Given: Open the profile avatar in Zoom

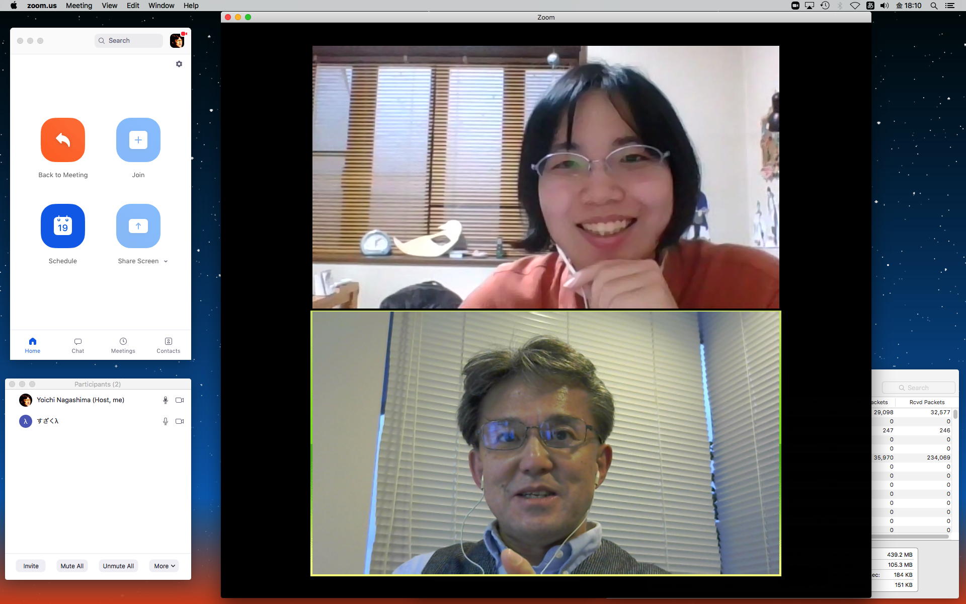Looking at the screenshot, I should pos(177,41).
